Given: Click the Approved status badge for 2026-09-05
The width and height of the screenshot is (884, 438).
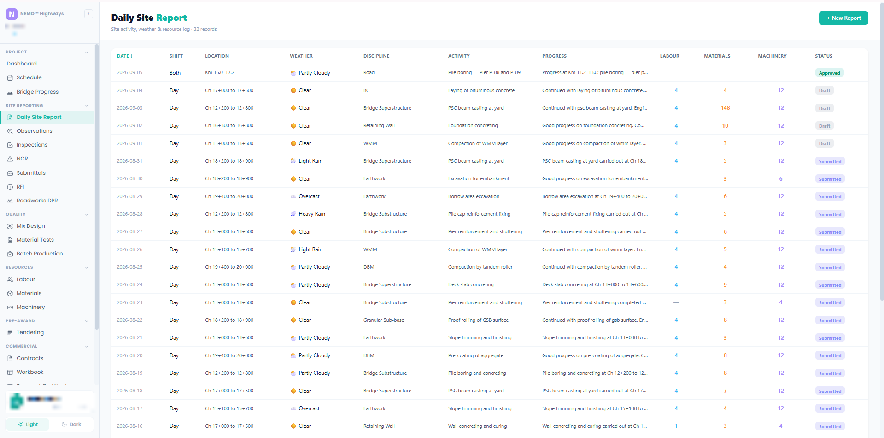Looking at the screenshot, I should (829, 73).
